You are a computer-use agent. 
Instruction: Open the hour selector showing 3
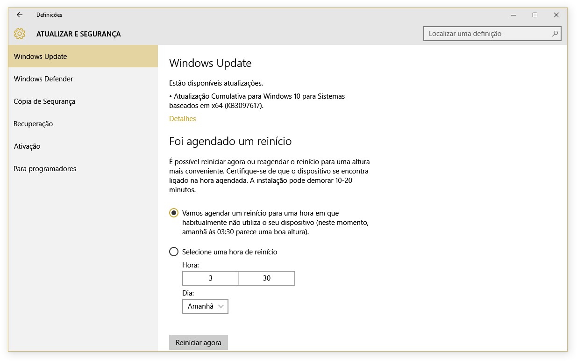pyautogui.click(x=211, y=278)
